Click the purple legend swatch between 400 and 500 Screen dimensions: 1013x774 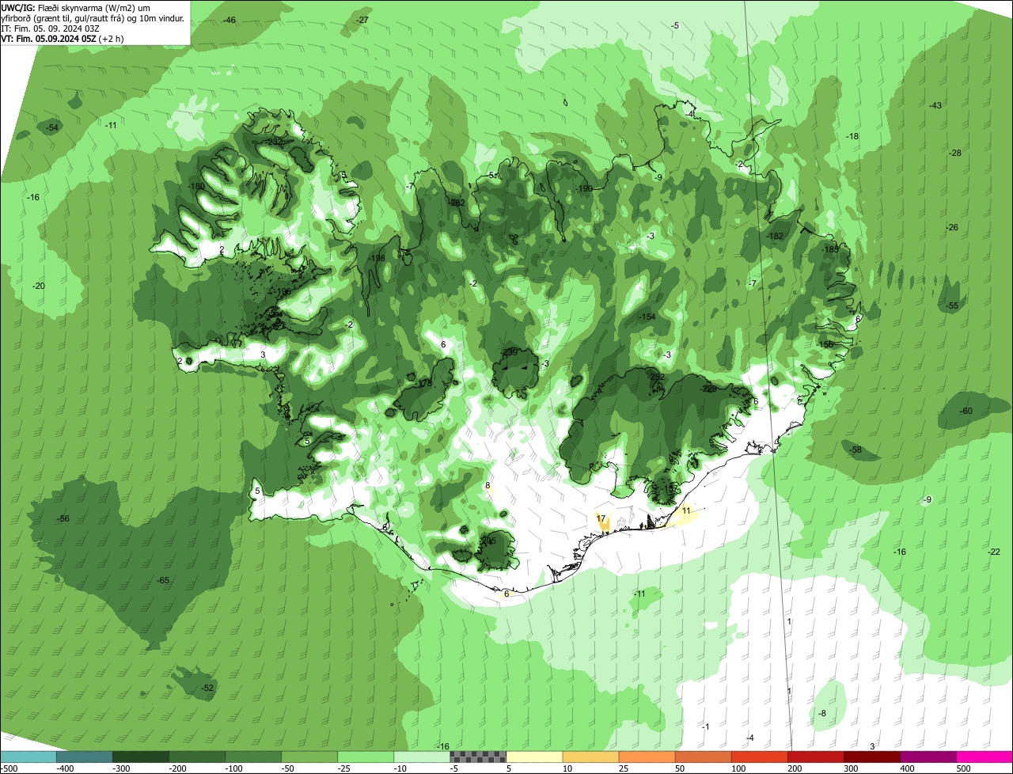(x=928, y=757)
